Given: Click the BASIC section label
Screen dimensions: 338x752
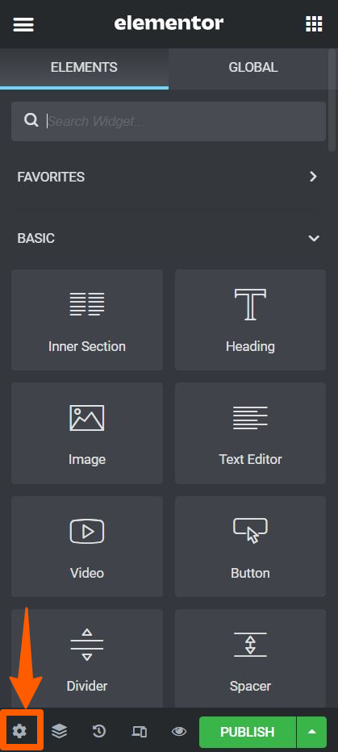Looking at the screenshot, I should [x=36, y=238].
